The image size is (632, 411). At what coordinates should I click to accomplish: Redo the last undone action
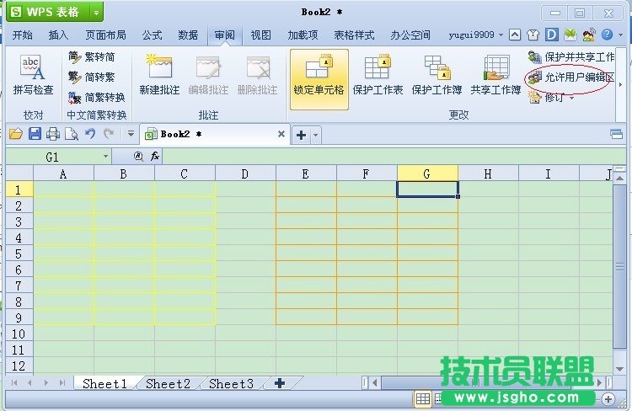pyautogui.click(x=109, y=134)
